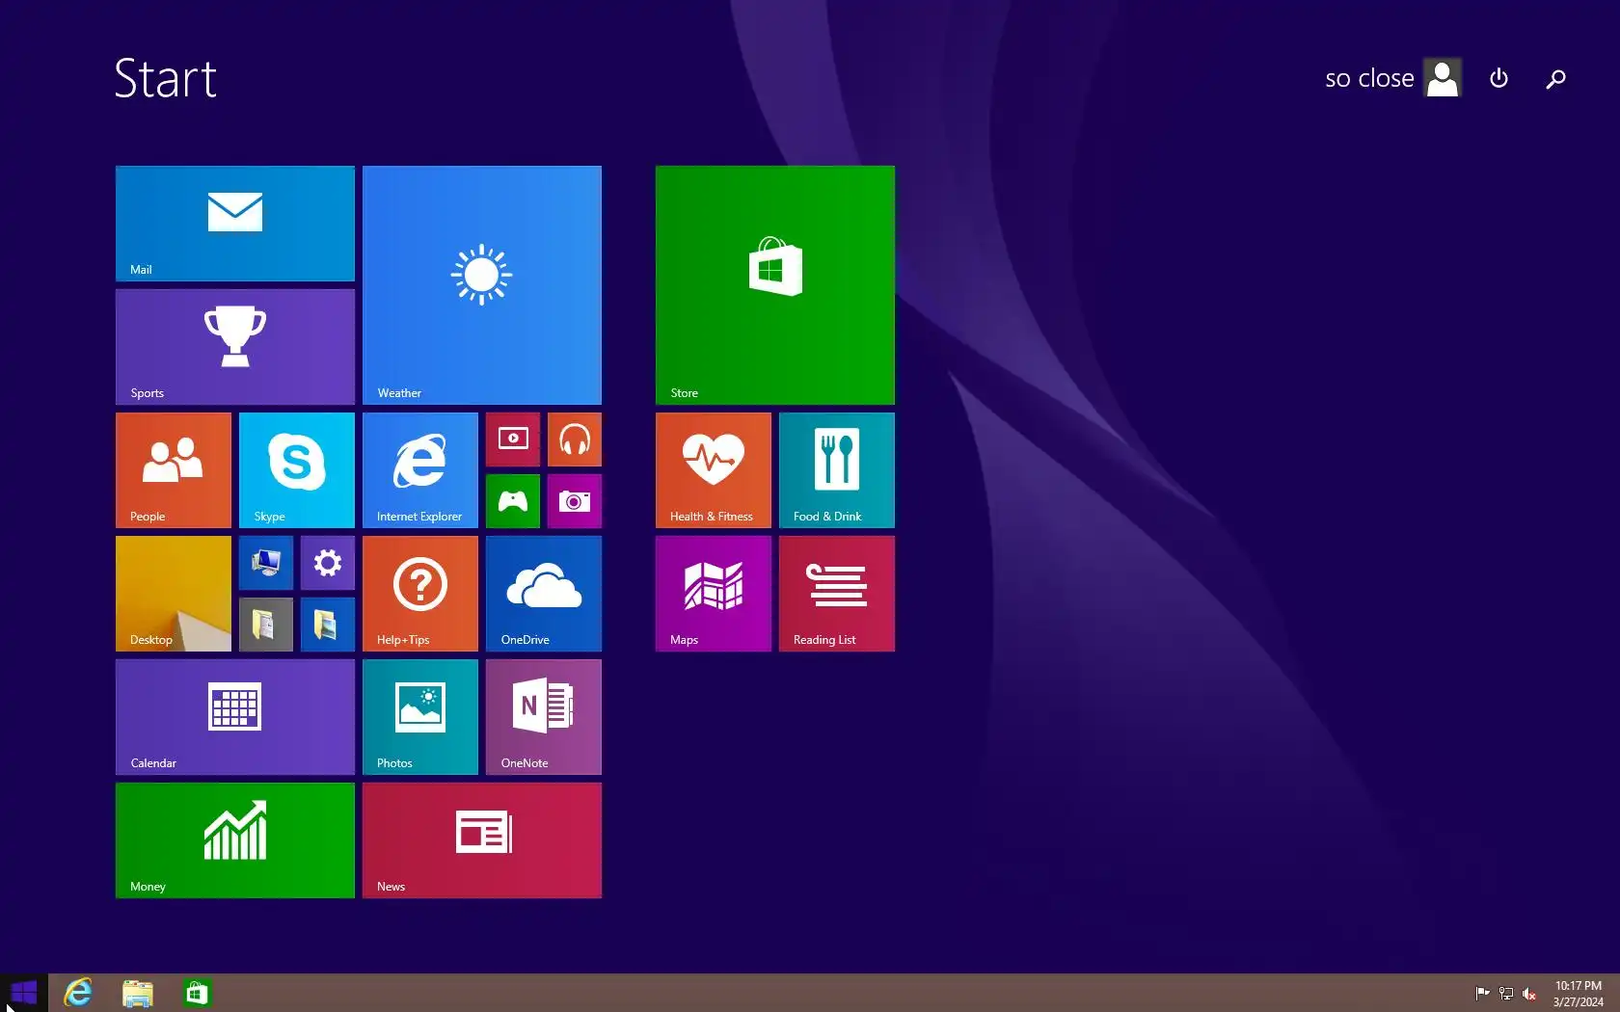Open the Power options button

tap(1498, 78)
